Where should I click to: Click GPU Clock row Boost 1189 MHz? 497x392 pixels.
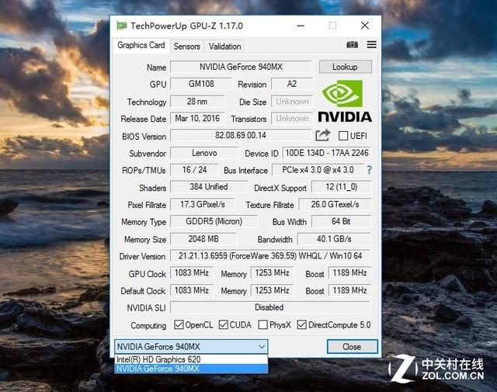tap(349, 272)
